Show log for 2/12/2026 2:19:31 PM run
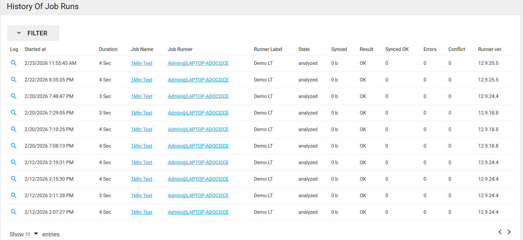Screen dimensions: 523x240 click(x=14, y=162)
